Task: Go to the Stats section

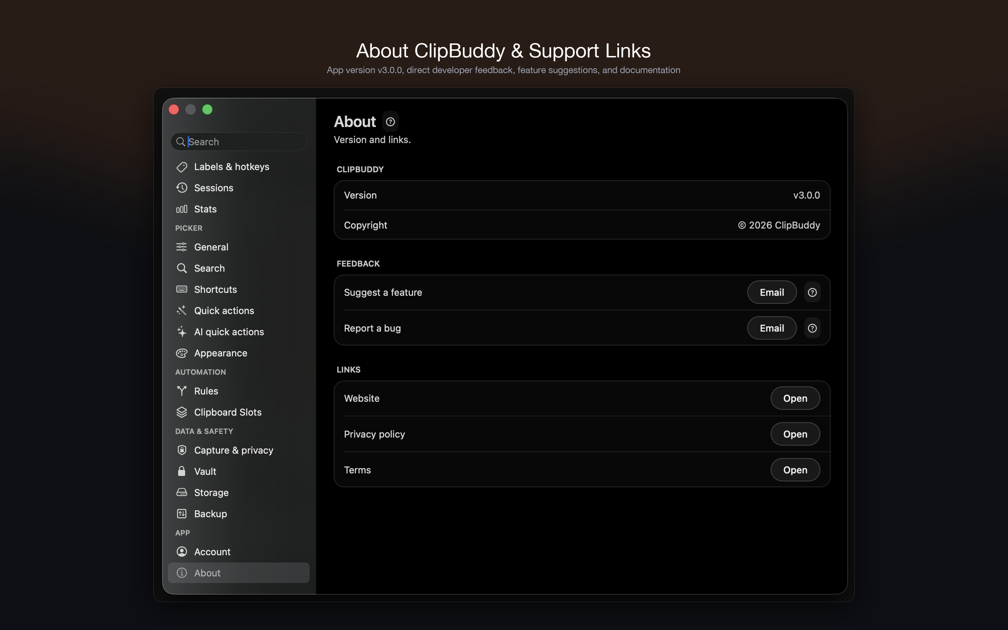Action: click(x=239, y=209)
